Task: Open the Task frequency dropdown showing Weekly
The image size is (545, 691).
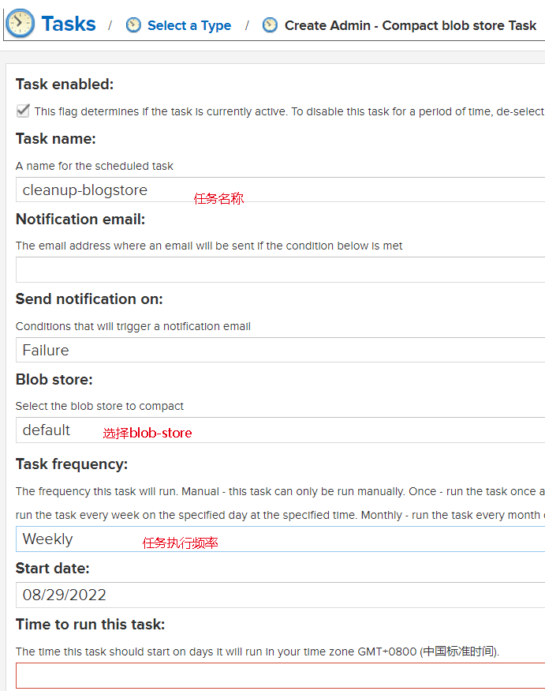Action: (281, 539)
